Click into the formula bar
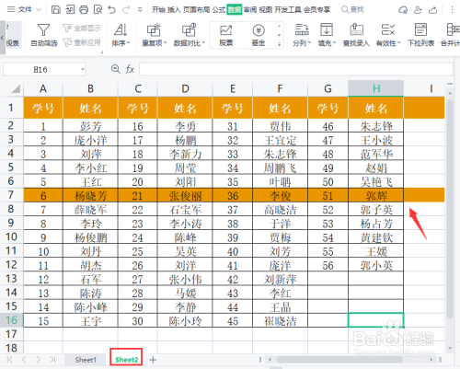This screenshot has height=369, width=460. (296, 69)
